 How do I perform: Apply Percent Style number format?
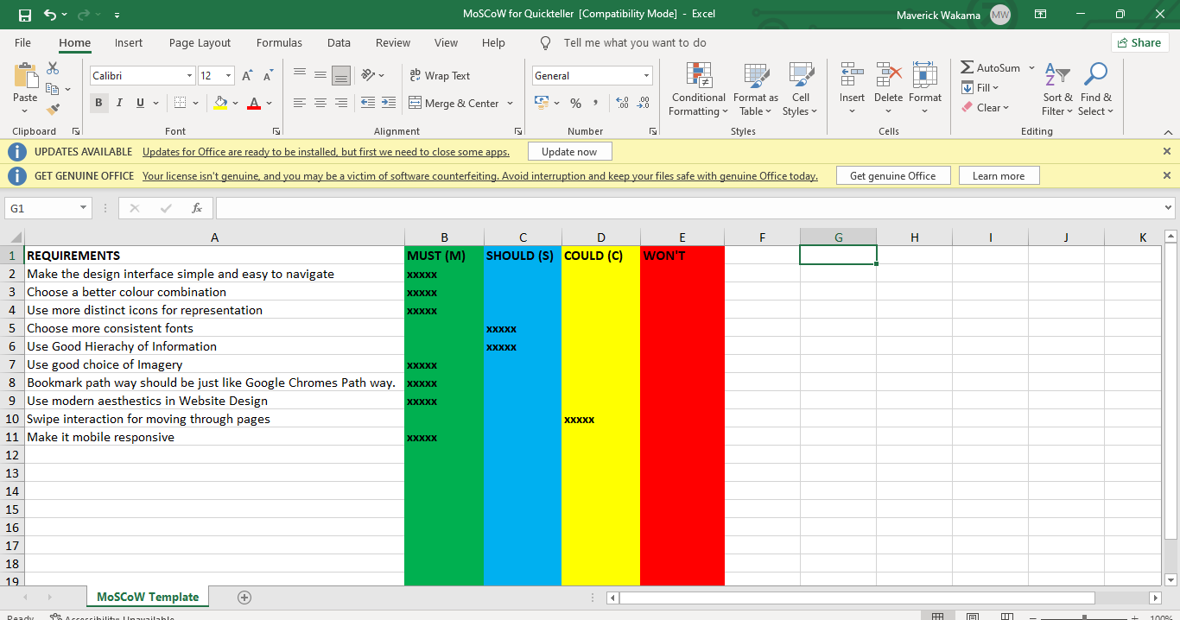(x=575, y=104)
